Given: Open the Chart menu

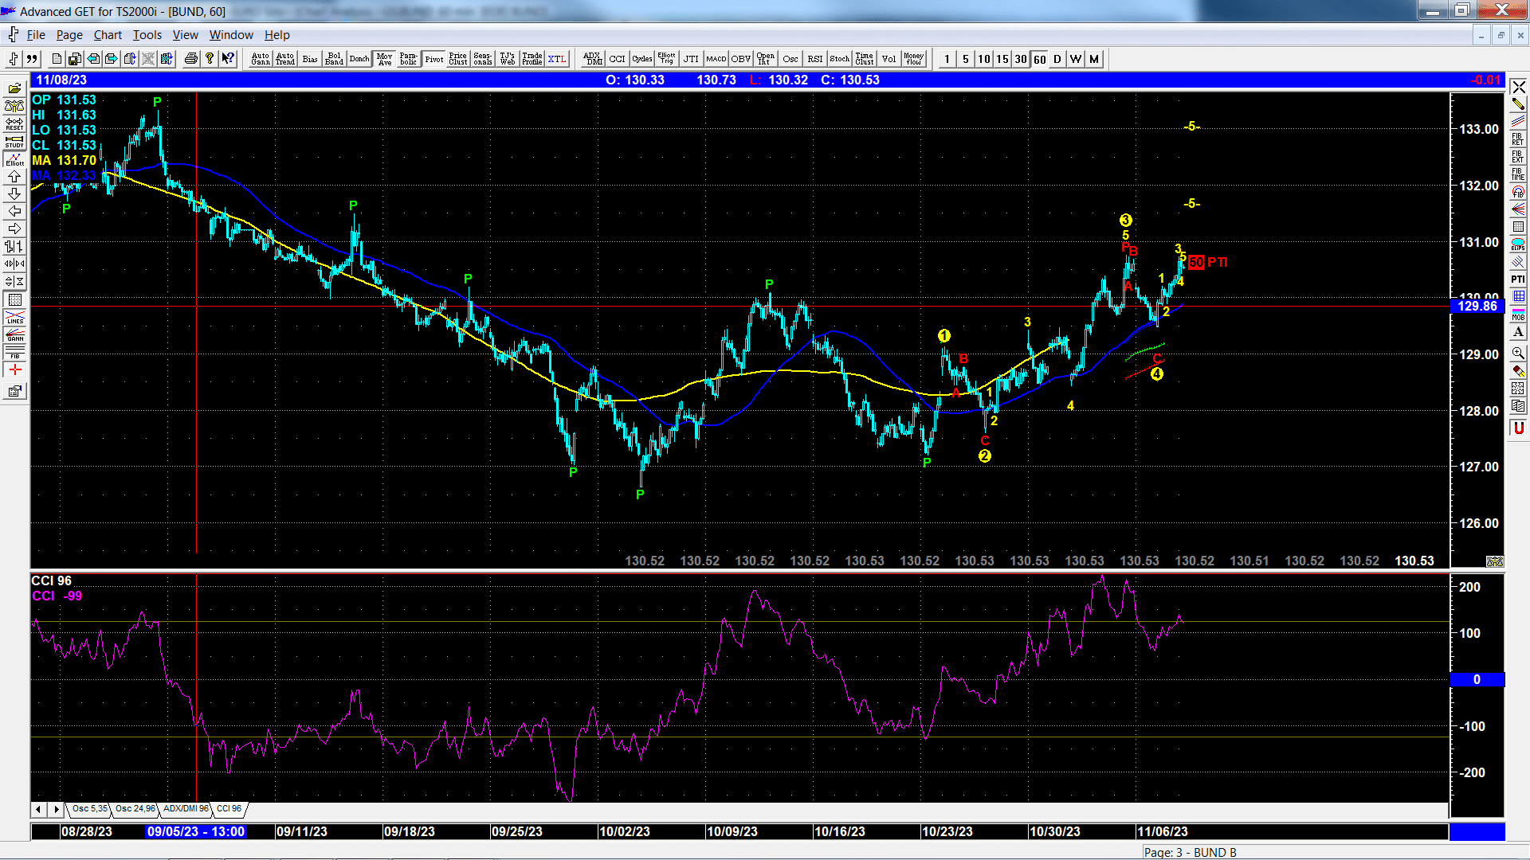Looking at the screenshot, I should [108, 35].
